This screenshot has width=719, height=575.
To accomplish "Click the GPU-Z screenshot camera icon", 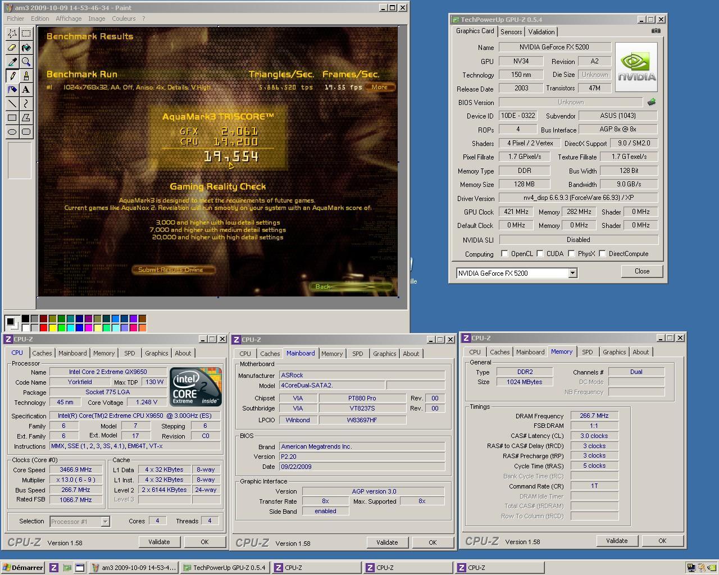I will 656,31.
